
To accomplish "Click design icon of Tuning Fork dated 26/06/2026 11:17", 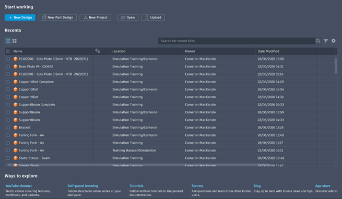I will [16, 143].
